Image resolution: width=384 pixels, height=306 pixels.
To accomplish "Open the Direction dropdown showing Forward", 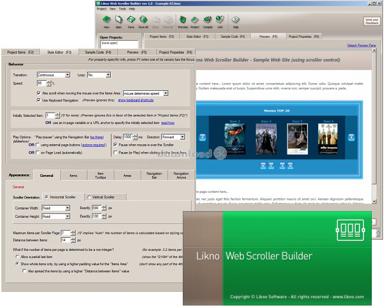I will click(173, 137).
